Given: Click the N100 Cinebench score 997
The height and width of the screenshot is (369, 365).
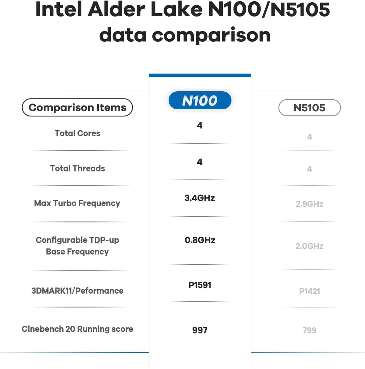Looking at the screenshot, I should pyautogui.click(x=200, y=330).
